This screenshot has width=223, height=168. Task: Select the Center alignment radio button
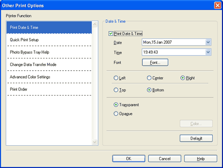149,78
